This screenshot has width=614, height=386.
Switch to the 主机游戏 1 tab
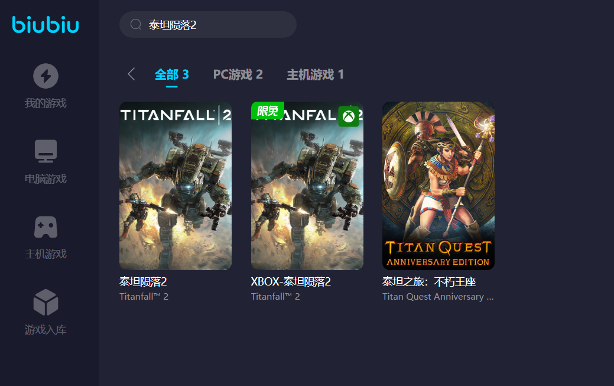(x=315, y=74)
